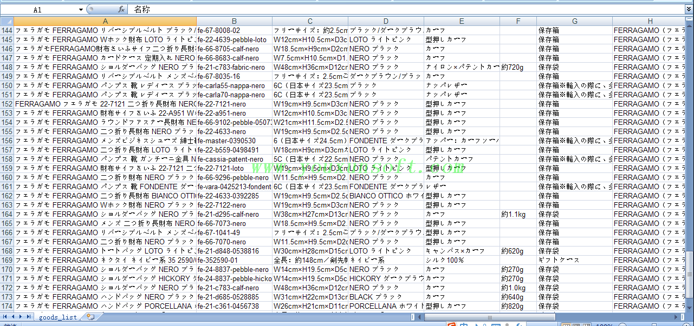
Task: Select the fe-22-4633-nero cell
Action: click(x=234, y=131)
